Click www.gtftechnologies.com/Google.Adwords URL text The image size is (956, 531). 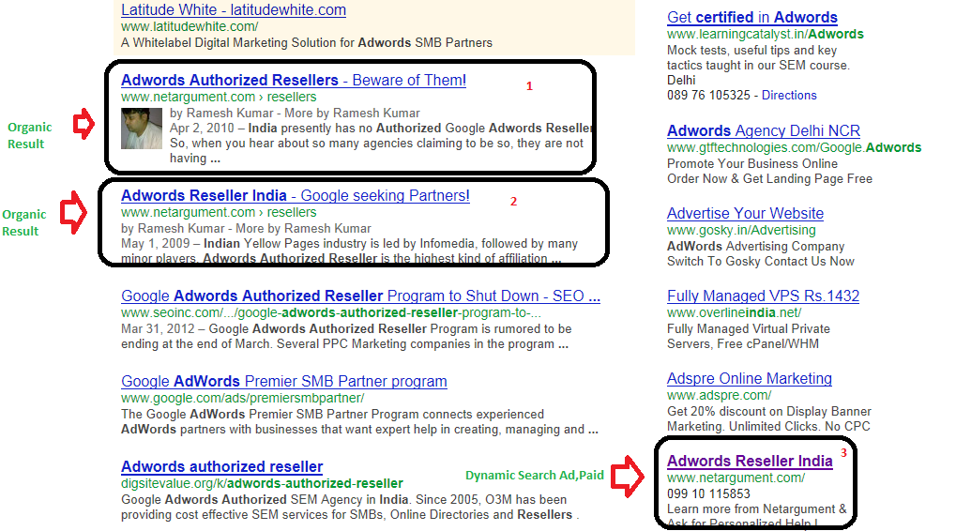(794, 148)
